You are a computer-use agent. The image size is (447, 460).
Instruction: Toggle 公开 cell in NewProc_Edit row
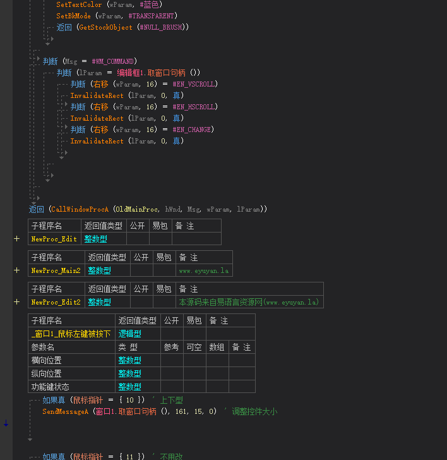138,239
